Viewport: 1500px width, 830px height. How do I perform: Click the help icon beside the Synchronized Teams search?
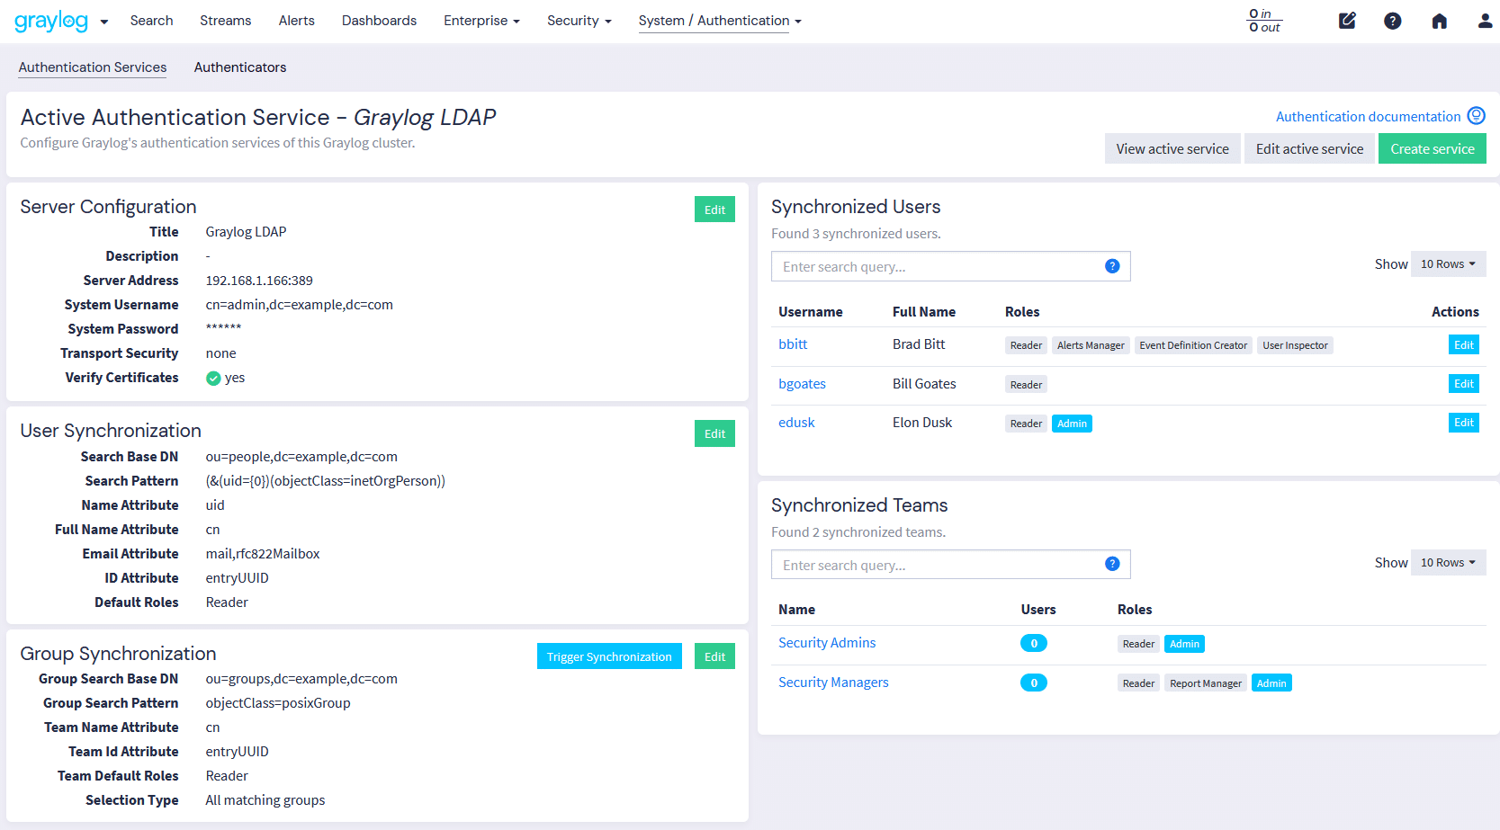[x=1112, y=564]
